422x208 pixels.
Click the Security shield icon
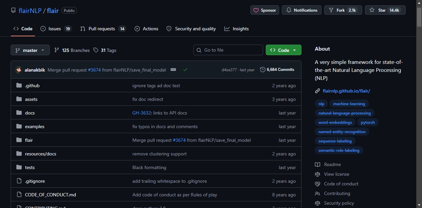coord(169,29)
